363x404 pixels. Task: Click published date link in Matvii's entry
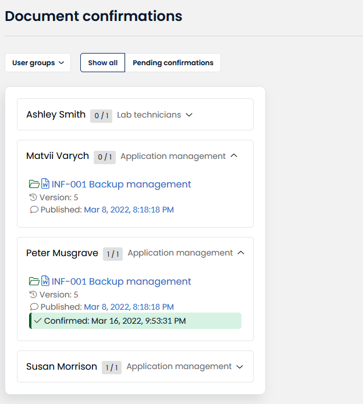(x=129, y=210)
